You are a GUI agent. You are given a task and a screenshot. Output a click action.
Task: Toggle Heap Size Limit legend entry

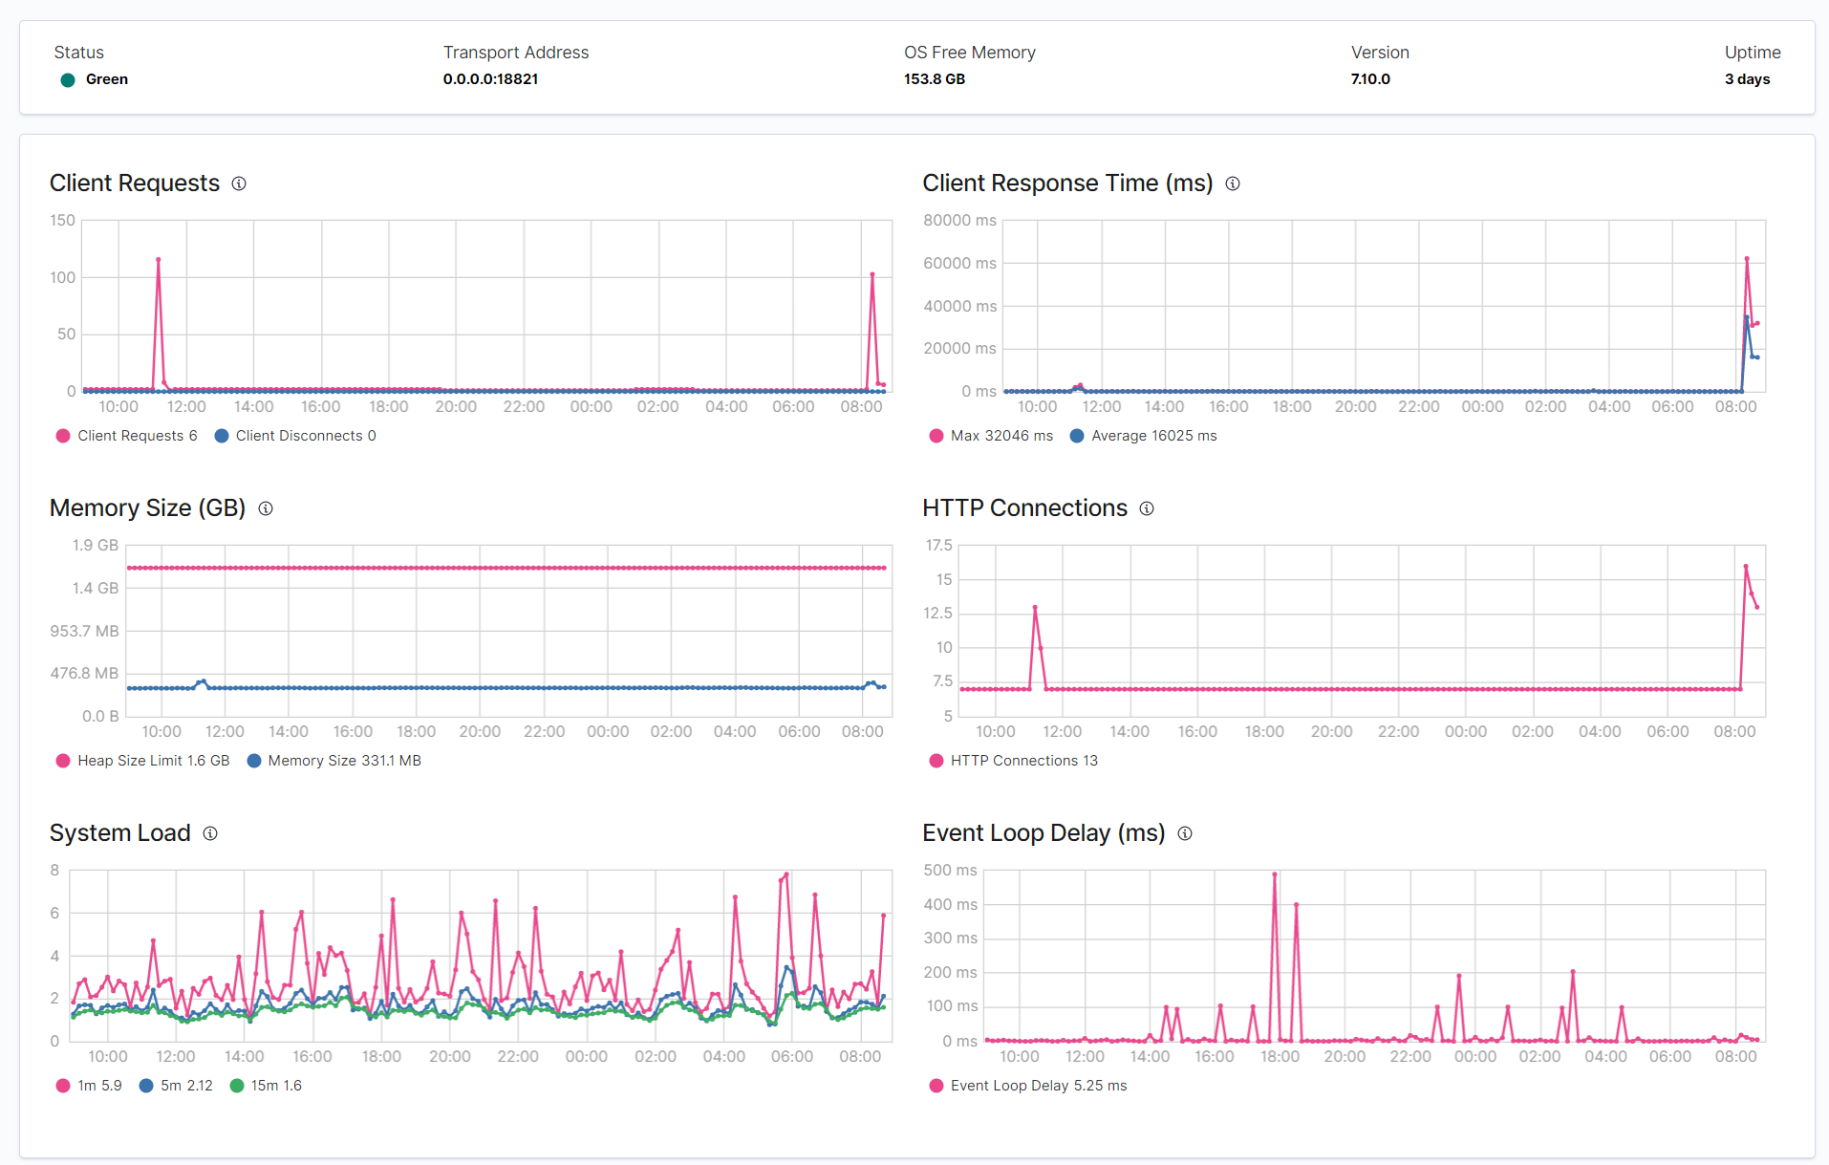point(143,761)
